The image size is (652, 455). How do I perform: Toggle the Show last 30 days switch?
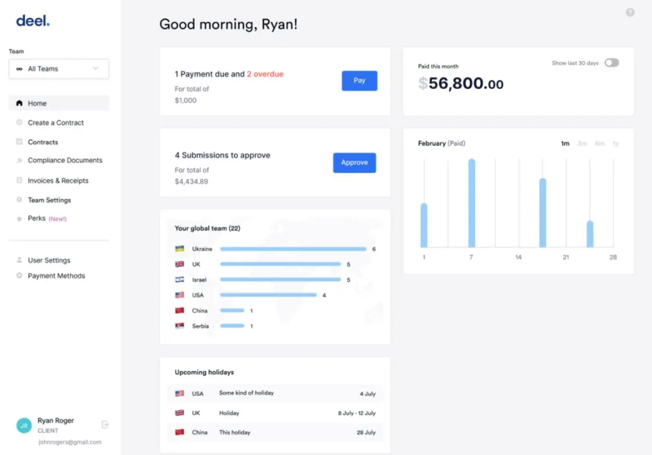[x=611, y=63]
